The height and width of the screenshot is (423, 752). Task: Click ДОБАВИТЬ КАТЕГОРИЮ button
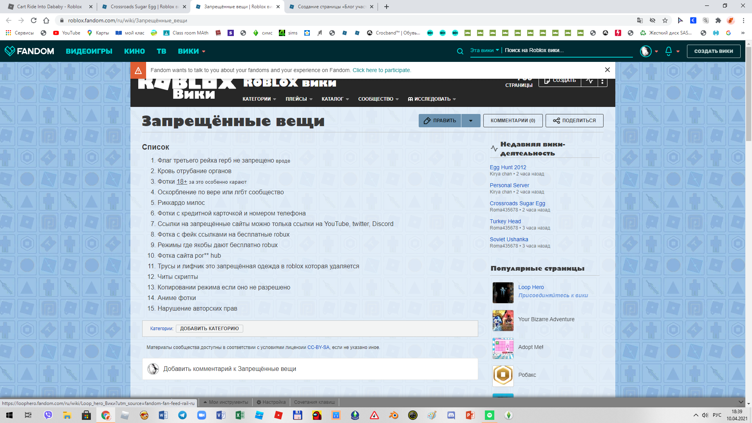point(209,329)
